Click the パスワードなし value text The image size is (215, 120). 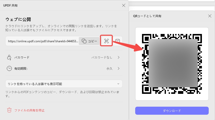102,58
